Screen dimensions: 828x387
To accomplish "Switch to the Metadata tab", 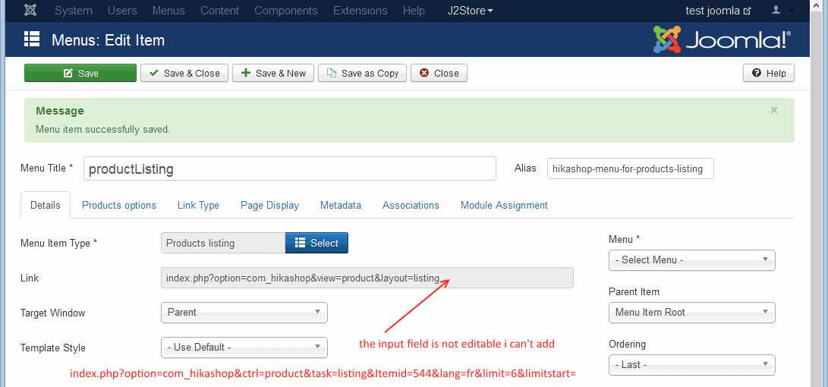I will click(341, 206).
